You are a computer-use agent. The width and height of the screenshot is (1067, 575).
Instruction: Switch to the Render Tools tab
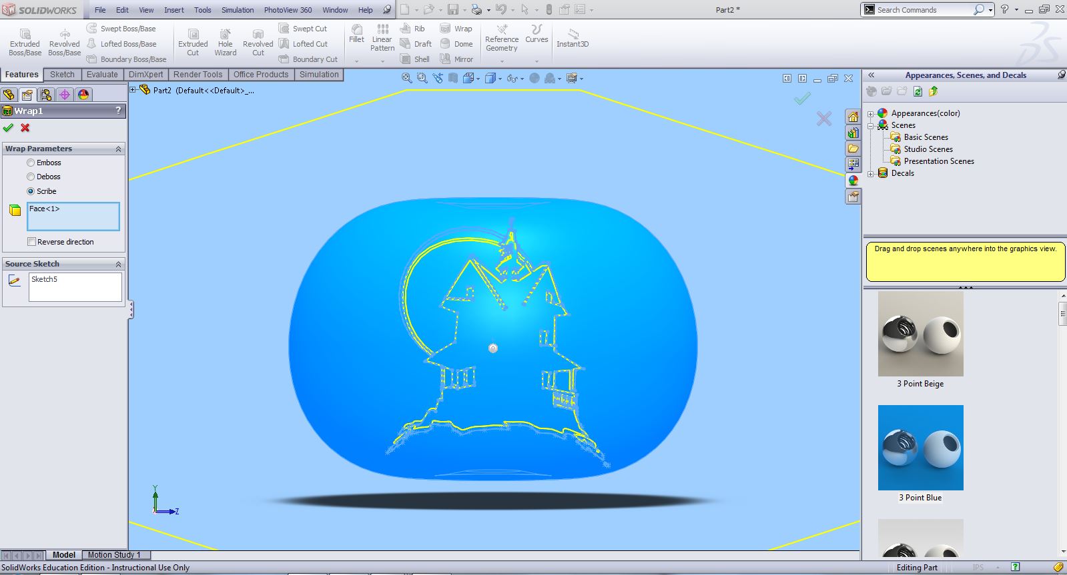coord(198,75)
